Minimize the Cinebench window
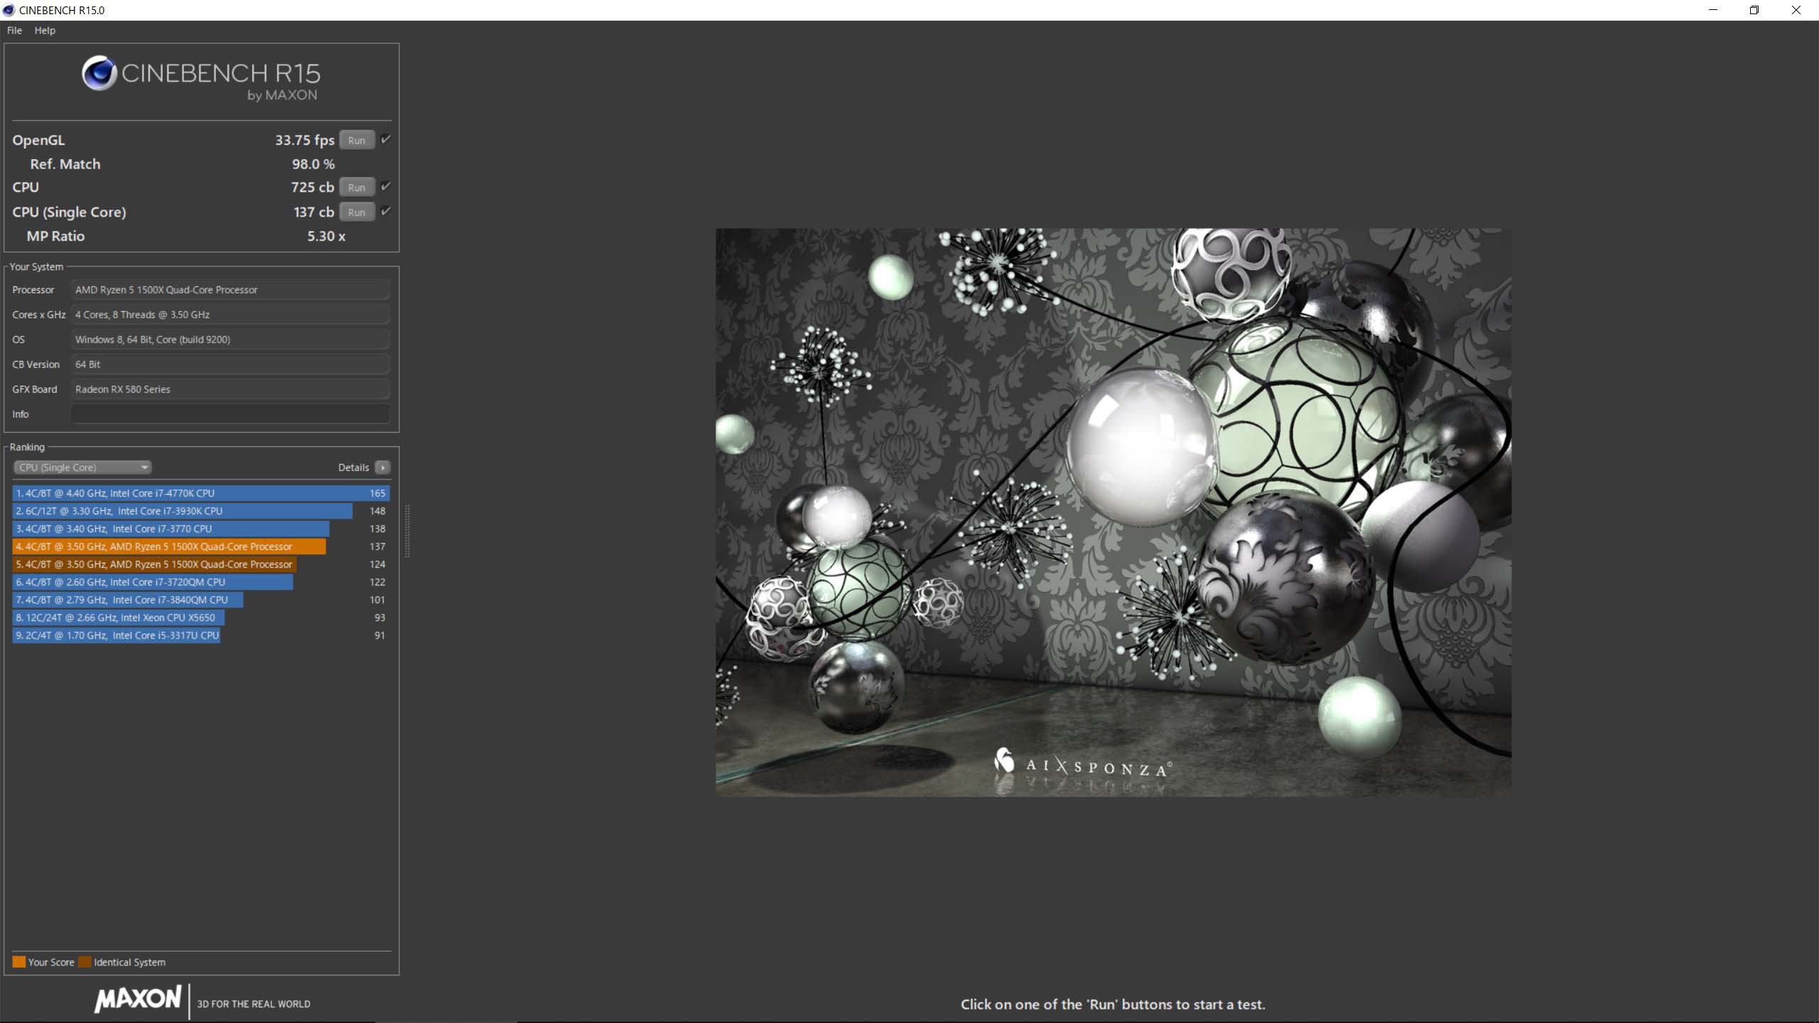The width and height of the screenshot is (1819, 1023). point(1713,10)
